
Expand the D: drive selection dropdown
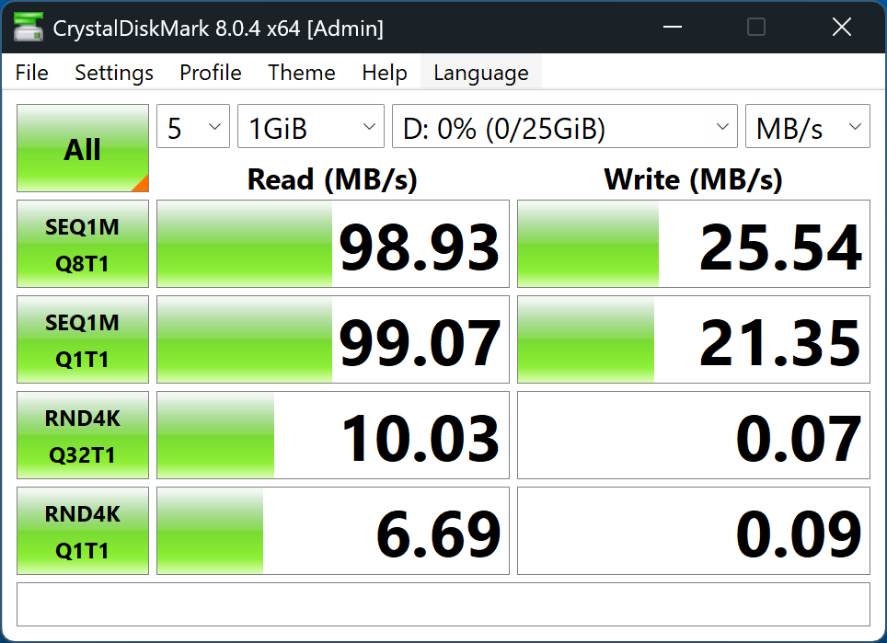point(565,126)
